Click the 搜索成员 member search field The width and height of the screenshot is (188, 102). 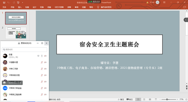tap(24, 49)
